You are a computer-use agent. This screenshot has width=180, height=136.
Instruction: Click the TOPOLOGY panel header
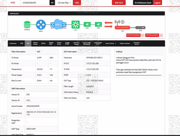[x=86, y=14]
